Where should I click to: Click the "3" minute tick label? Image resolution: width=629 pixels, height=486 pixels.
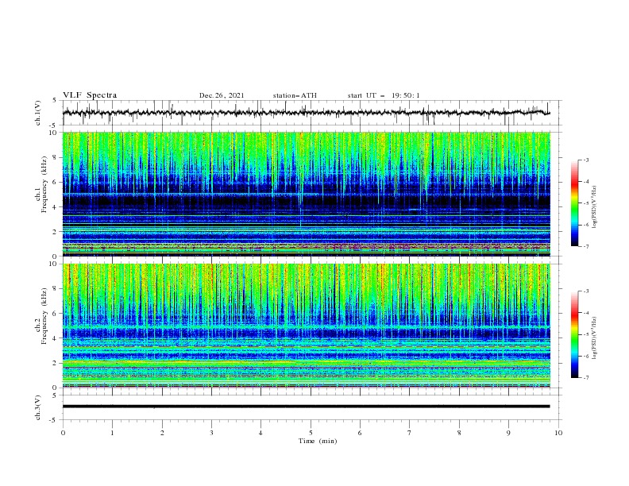click(x=212, y=433)
